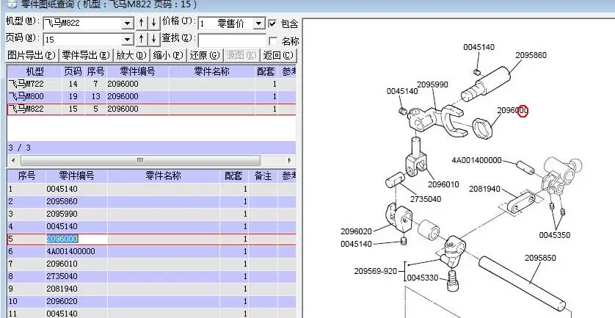Click the highlighted 2096000 cell in row 5
Screen dimensions: 615x318
[76, 239]
